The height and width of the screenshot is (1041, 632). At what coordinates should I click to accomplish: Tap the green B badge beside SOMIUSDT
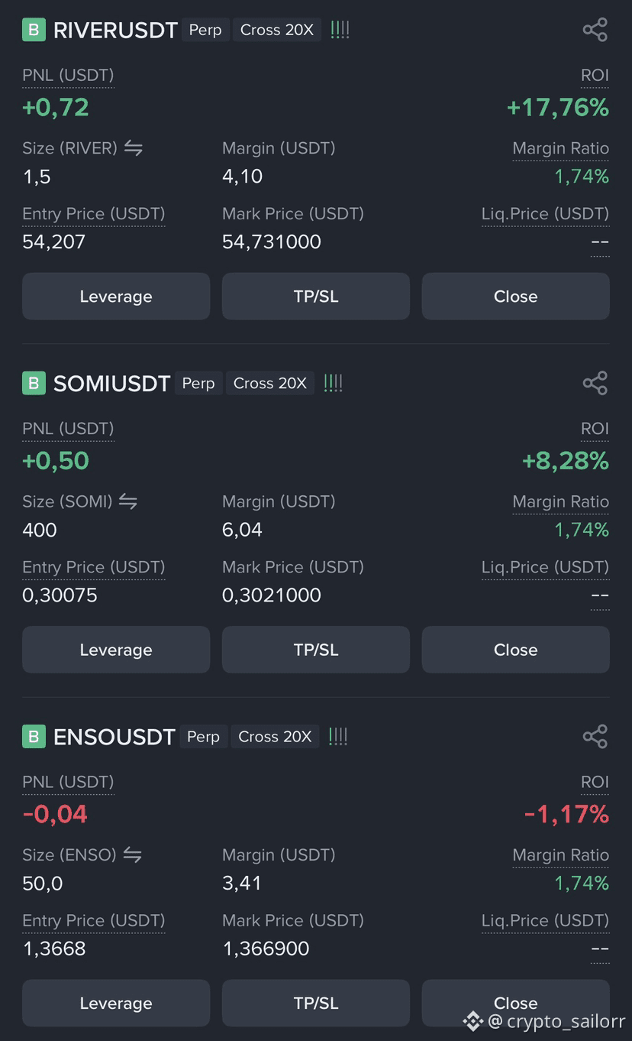coord(34,383)
